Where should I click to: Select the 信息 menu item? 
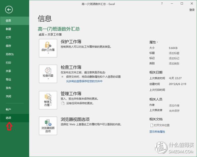[14, 21]
